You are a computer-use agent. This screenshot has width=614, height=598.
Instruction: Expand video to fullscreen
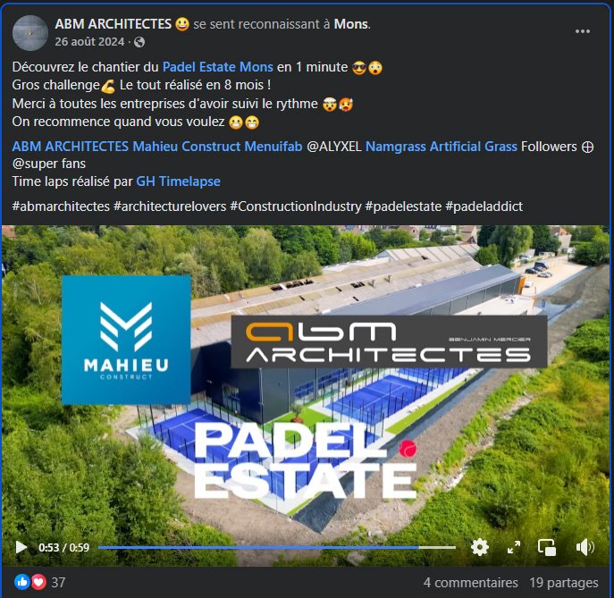click(x=513, y=547)
